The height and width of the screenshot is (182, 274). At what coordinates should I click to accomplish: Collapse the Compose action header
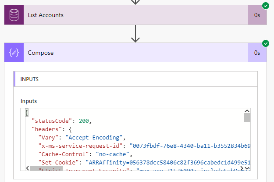point(132,53)
